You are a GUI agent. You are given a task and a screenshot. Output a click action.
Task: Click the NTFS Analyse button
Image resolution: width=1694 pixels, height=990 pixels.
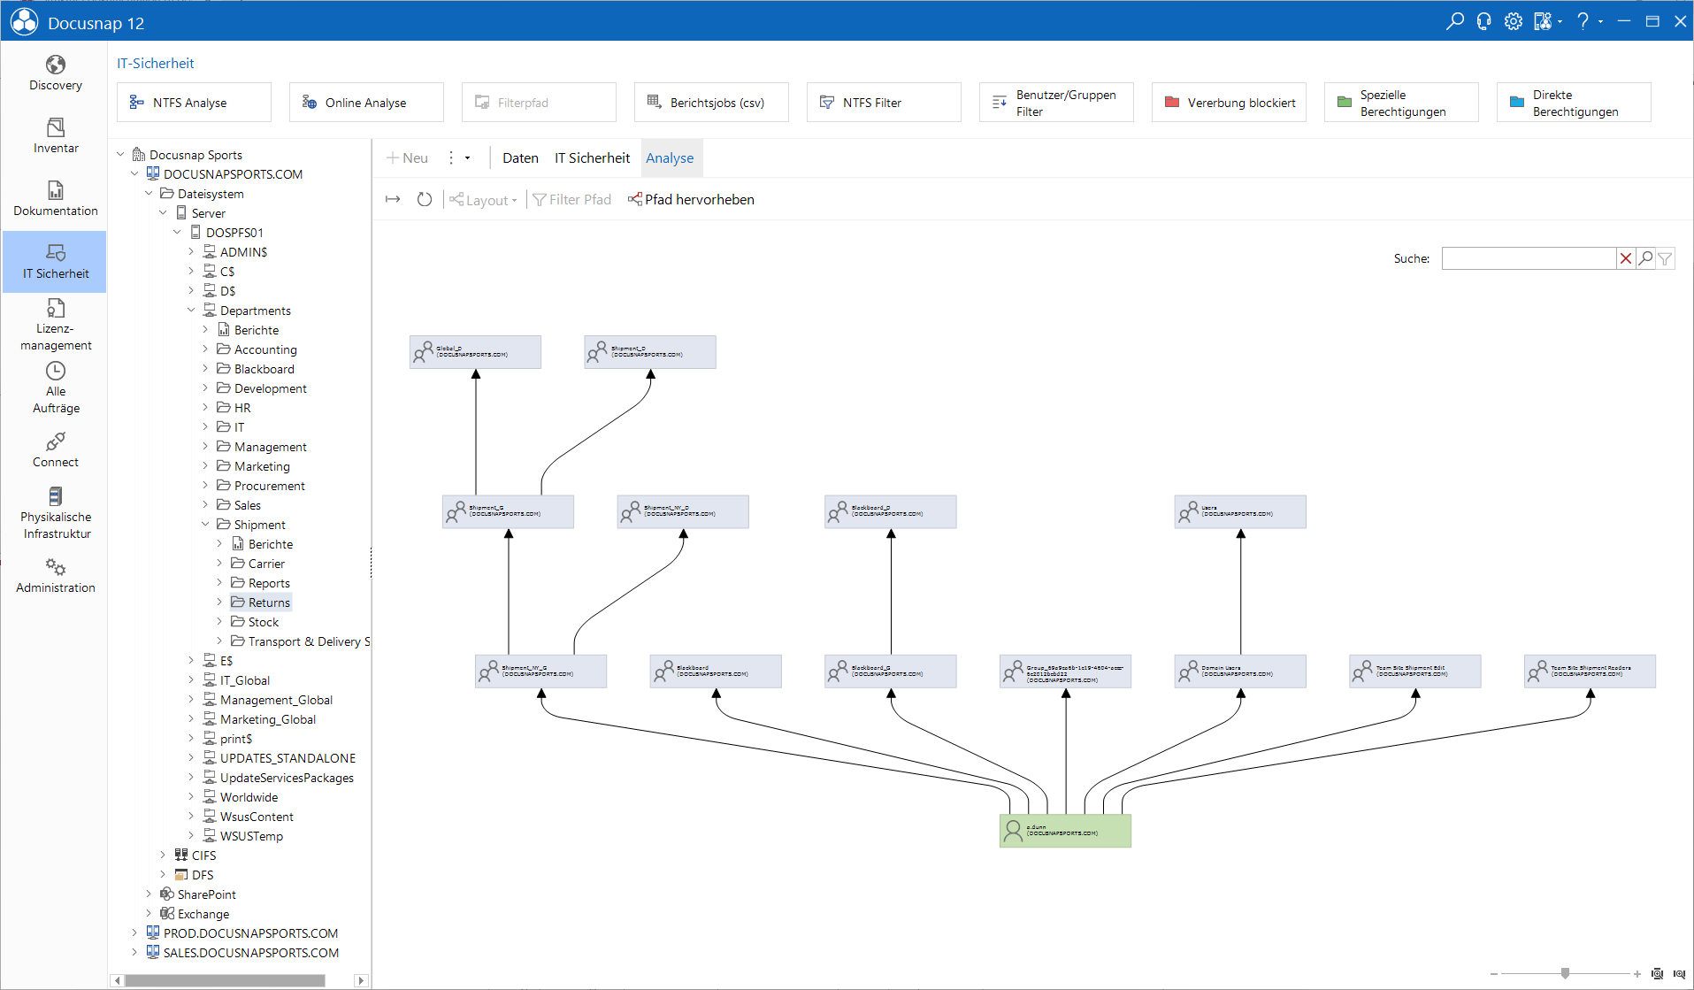194,103
